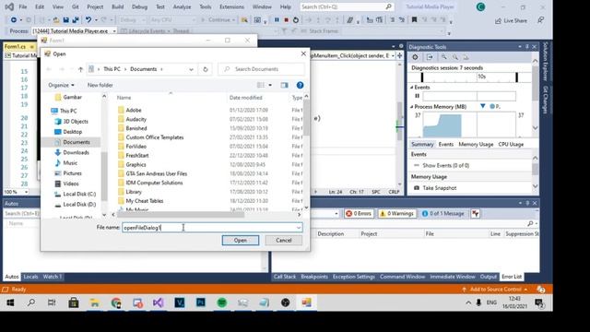
Task: Click the horizontal scrollbar in the file list
Action: click(181, 215)
